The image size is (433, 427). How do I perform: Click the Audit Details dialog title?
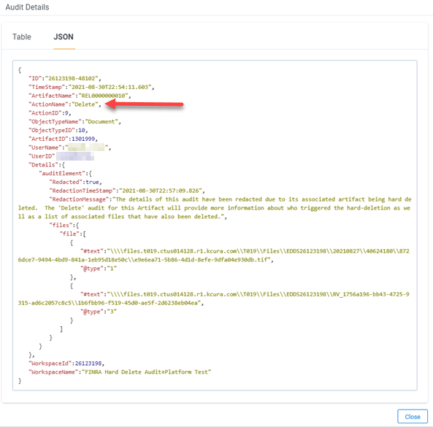(27, 7)
